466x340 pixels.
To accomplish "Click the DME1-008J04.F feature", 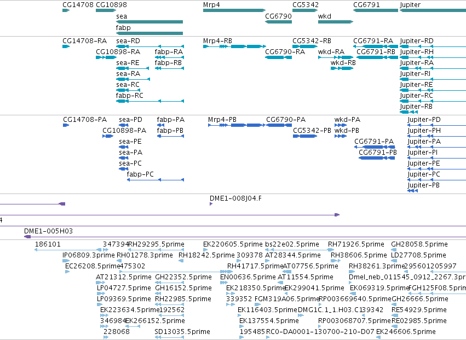I will coord(211,204).
